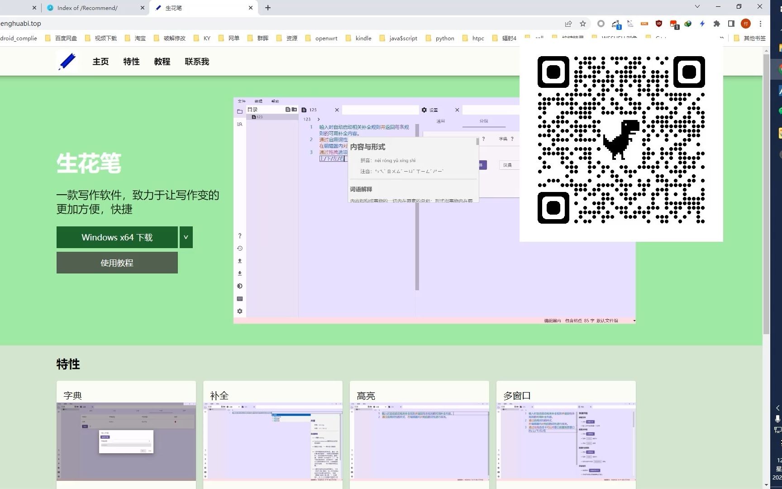Open a new browser tab

click(x=268, y=8)
